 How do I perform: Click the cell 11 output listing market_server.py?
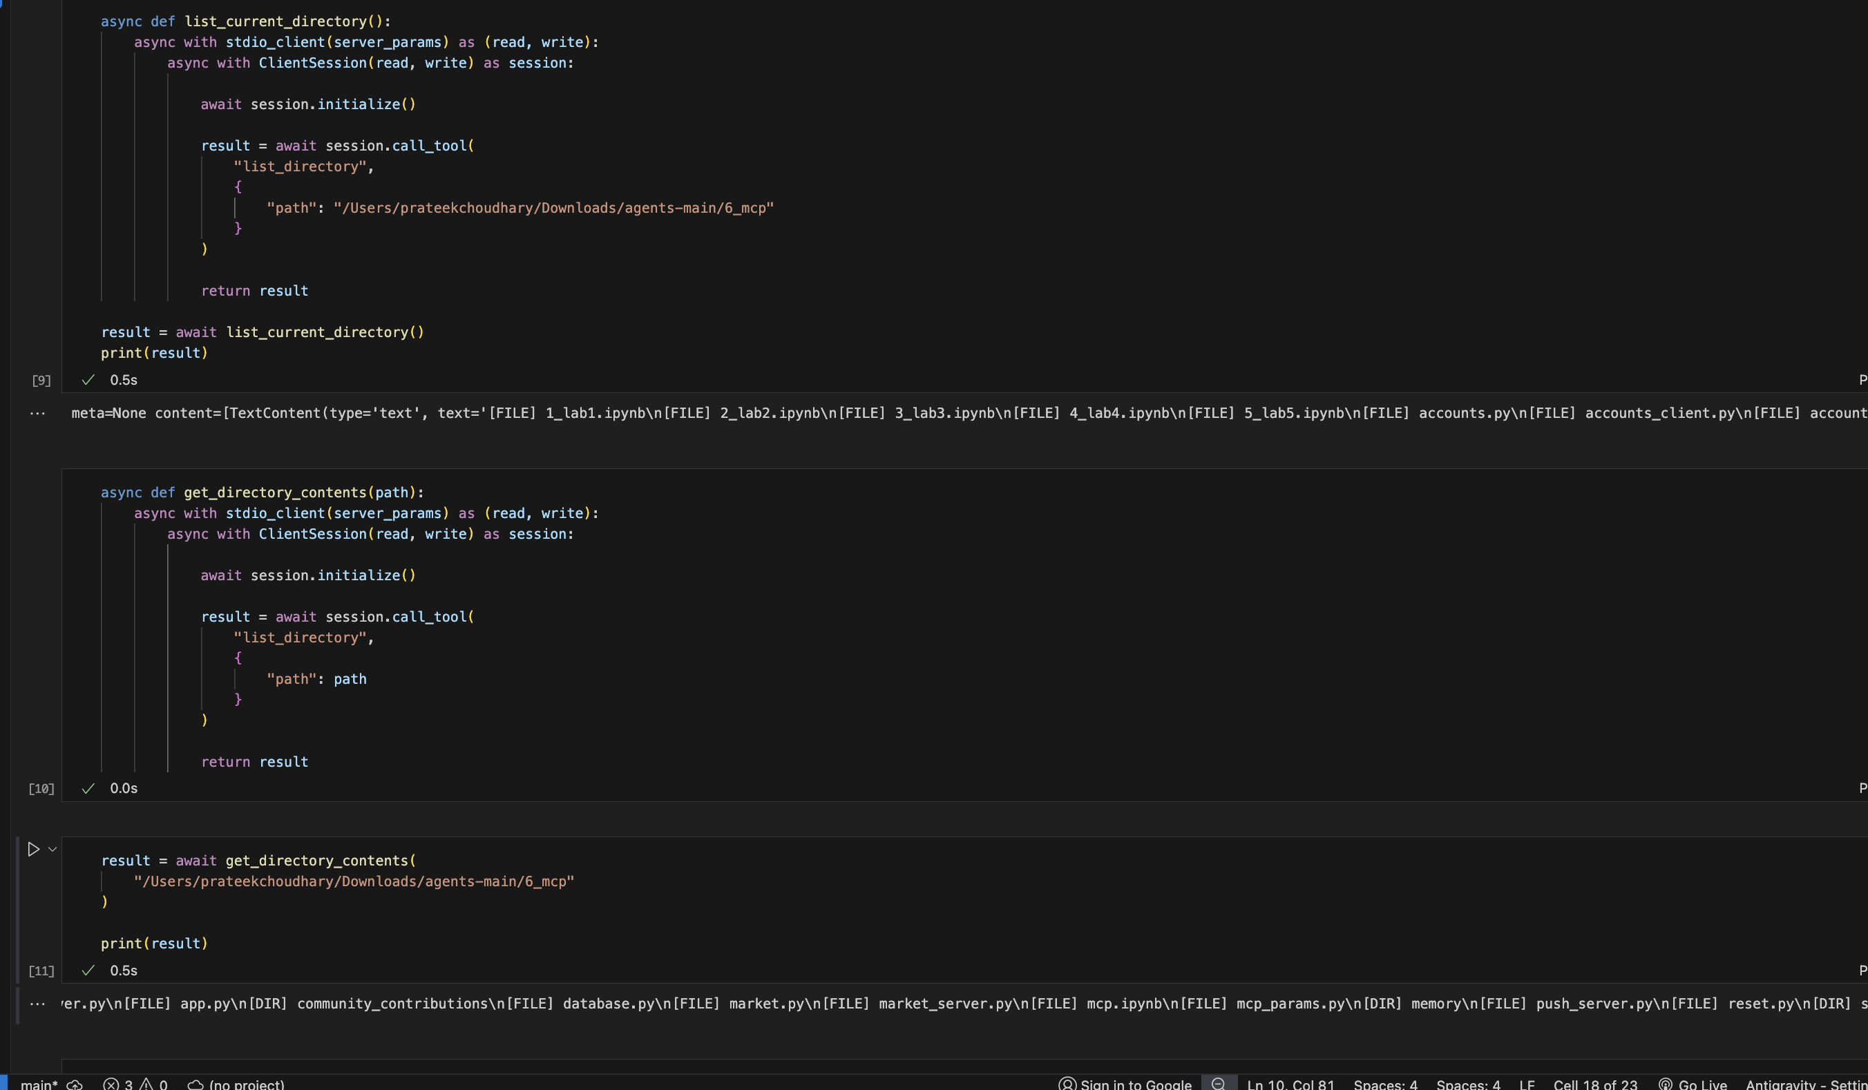[x=964, y=1004]
